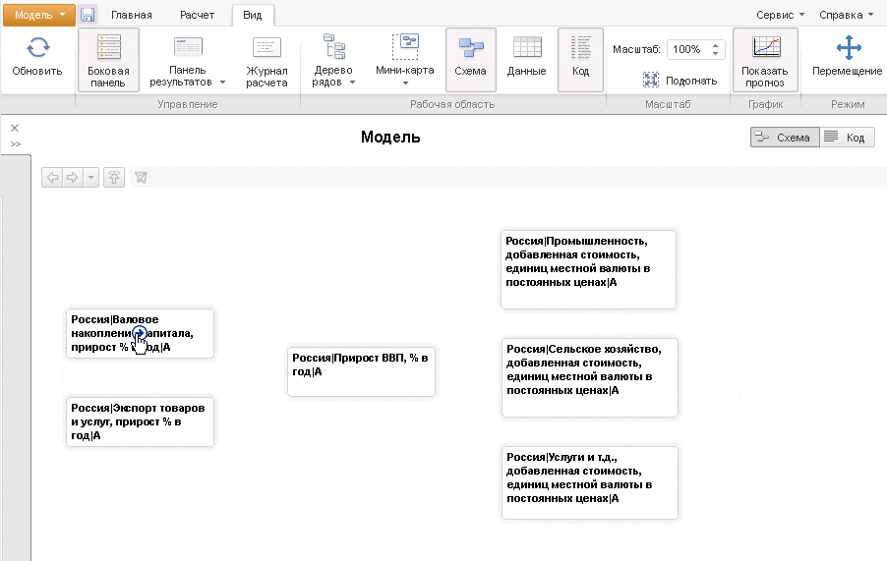The width and height of the screenshot is (887, 561).
Task: Toggle the Код ribbon button
Action: 580,59
